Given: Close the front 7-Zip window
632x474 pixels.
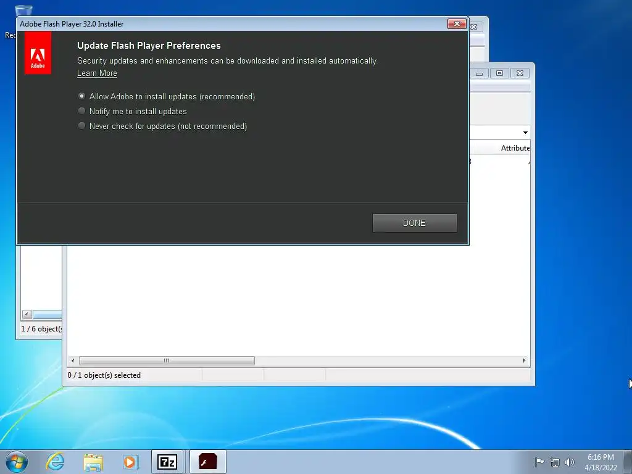Looking at the screenshot, I should (x=520, y=73).
